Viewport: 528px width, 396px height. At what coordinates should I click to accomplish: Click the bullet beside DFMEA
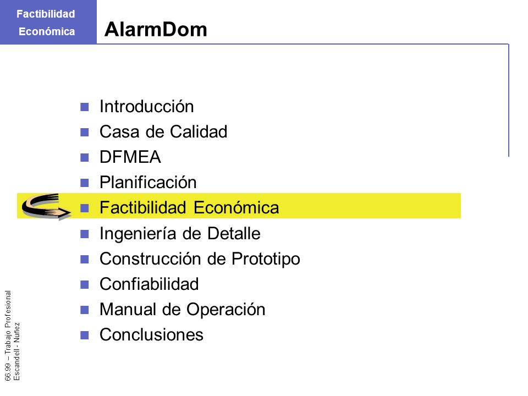pos(85,158)
